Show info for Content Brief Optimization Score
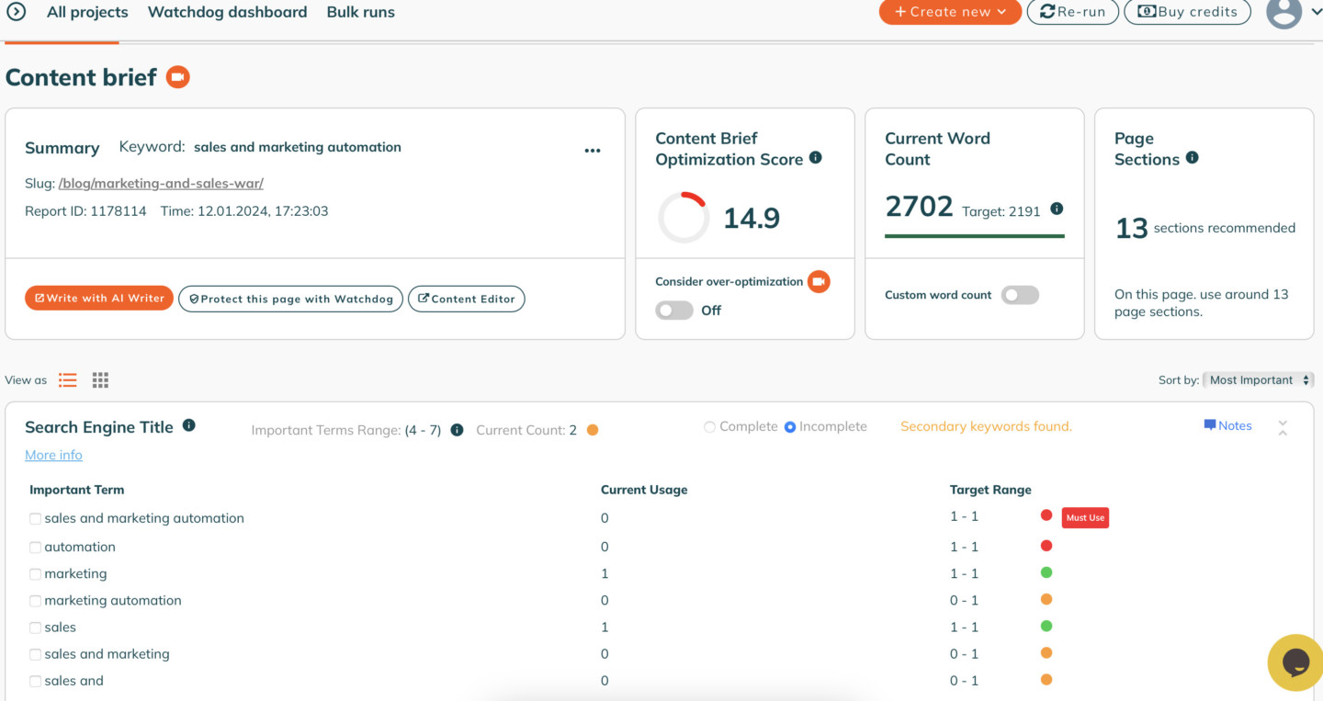Image resolution: width=1323 pixels, height=701 pixels. pos(815,158)
